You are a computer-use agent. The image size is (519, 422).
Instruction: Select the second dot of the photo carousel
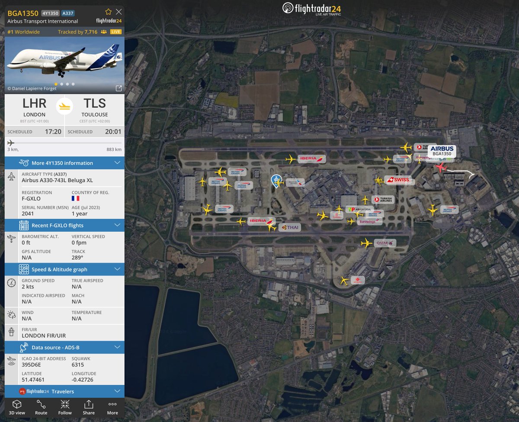[x=61, y=84]
